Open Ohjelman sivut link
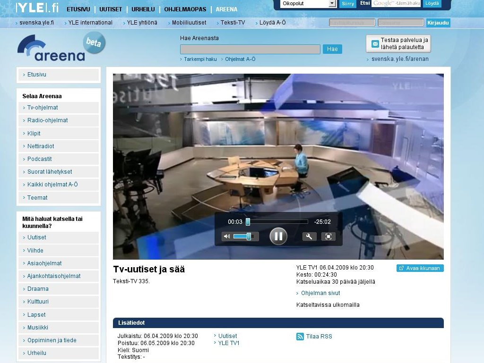Viewport: 484px width, 363px height. (x=320, y=293)
